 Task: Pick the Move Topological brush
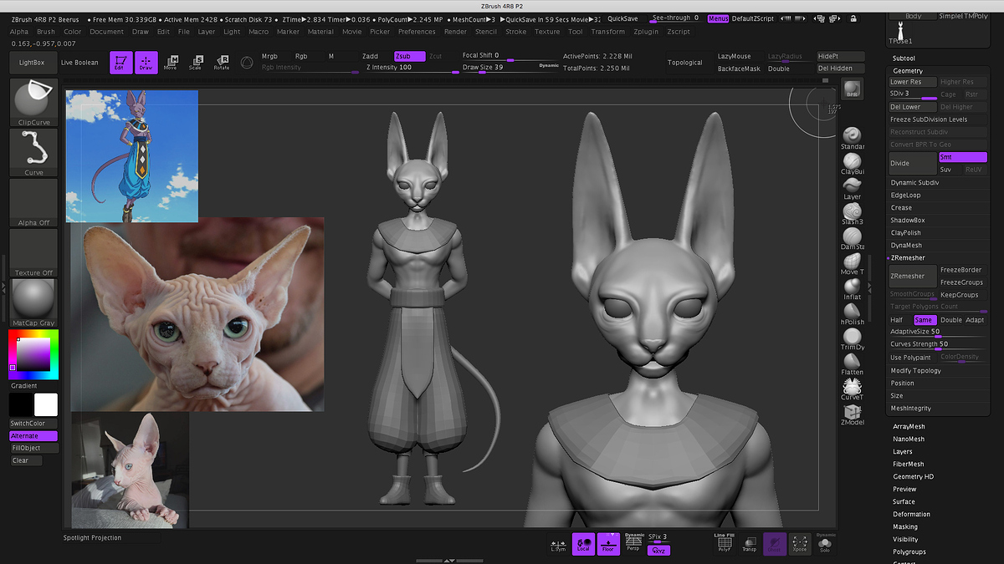(852, 263)
